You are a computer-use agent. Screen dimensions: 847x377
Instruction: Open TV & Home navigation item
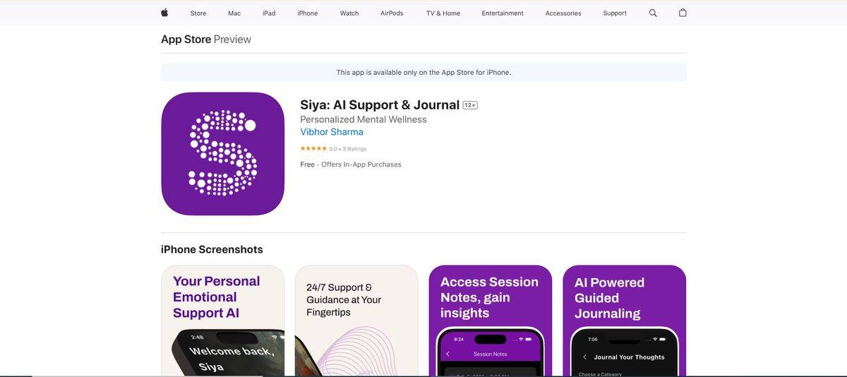[443, 13]
